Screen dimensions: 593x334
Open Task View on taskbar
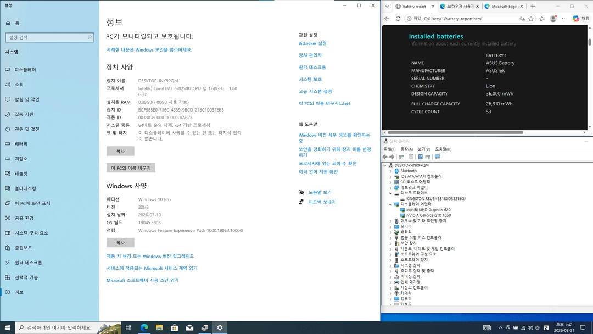point(128,327)
